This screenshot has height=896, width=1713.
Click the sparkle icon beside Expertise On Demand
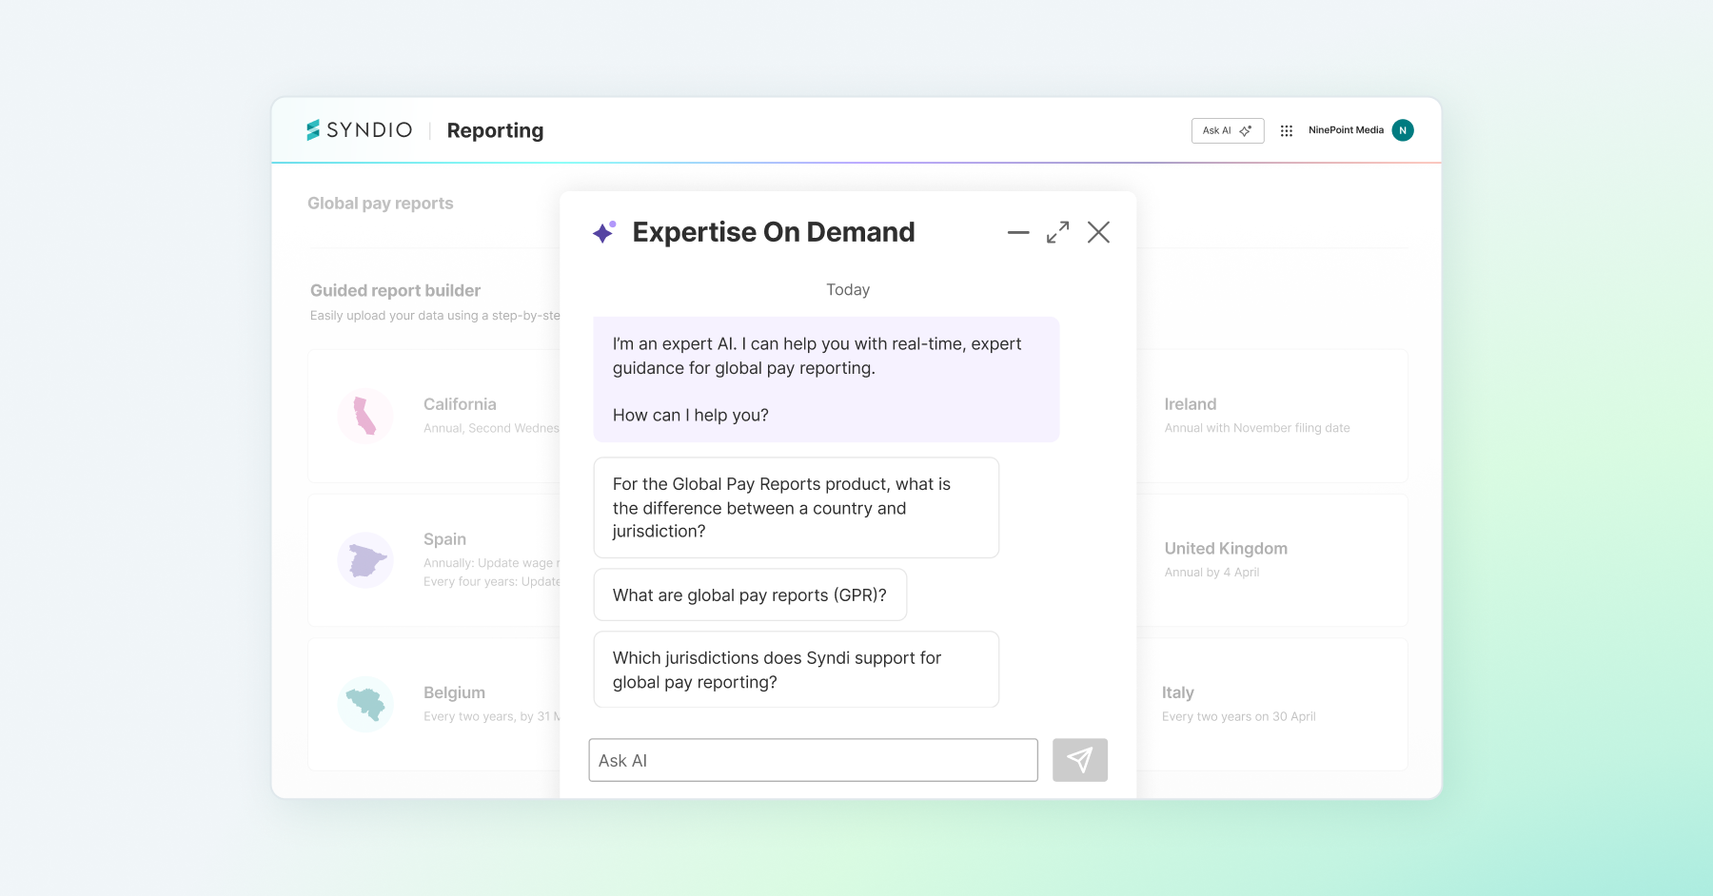coord(603,232)
